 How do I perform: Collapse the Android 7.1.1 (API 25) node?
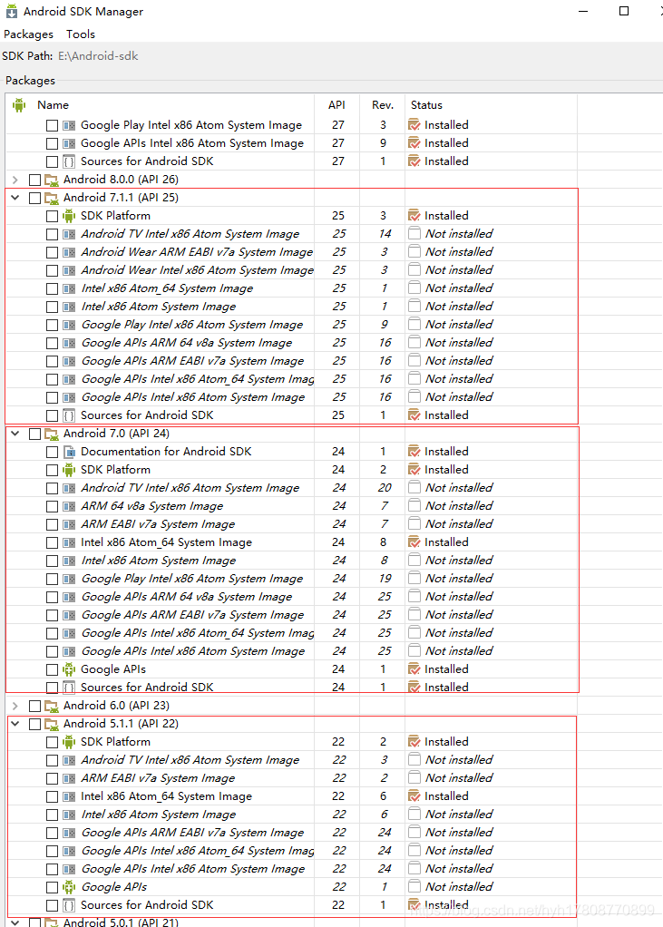point(15,198)
